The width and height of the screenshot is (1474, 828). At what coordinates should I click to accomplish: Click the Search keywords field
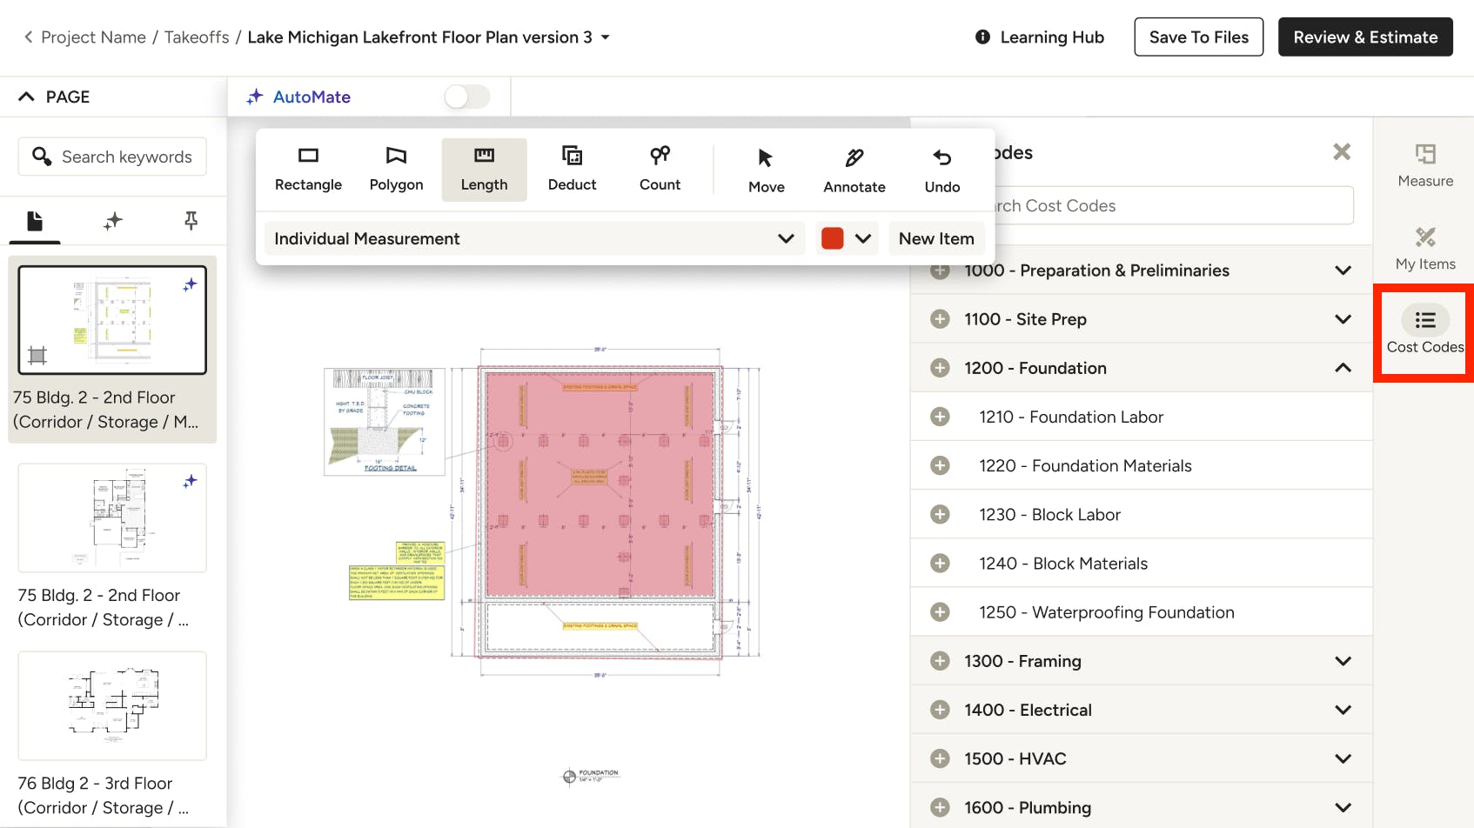pyautogui.click(x=112, y=157)
